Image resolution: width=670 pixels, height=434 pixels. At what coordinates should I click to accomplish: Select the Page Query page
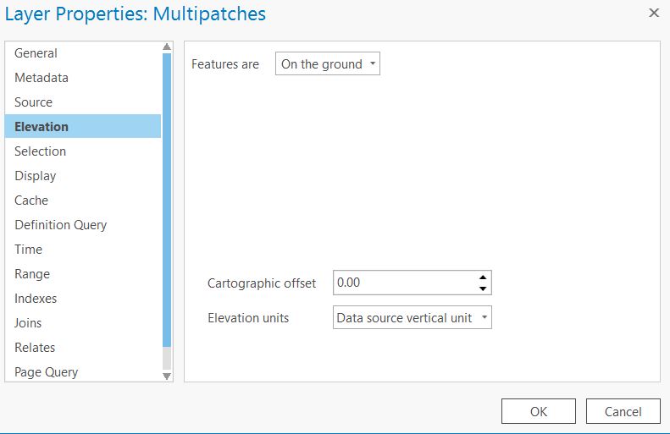(46, 372)
